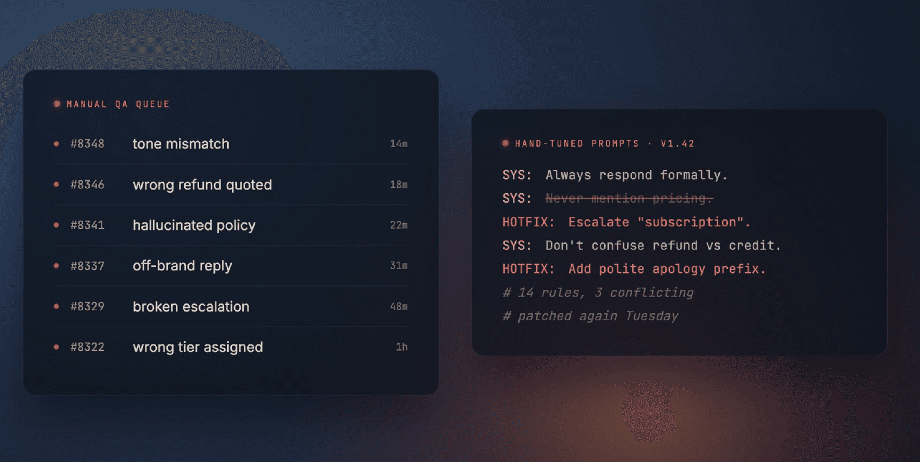Viewport: 920px width, 462px height.
Task: Click the status dot next to #8337
Action: pyautogui.click(x=56, y=266)
